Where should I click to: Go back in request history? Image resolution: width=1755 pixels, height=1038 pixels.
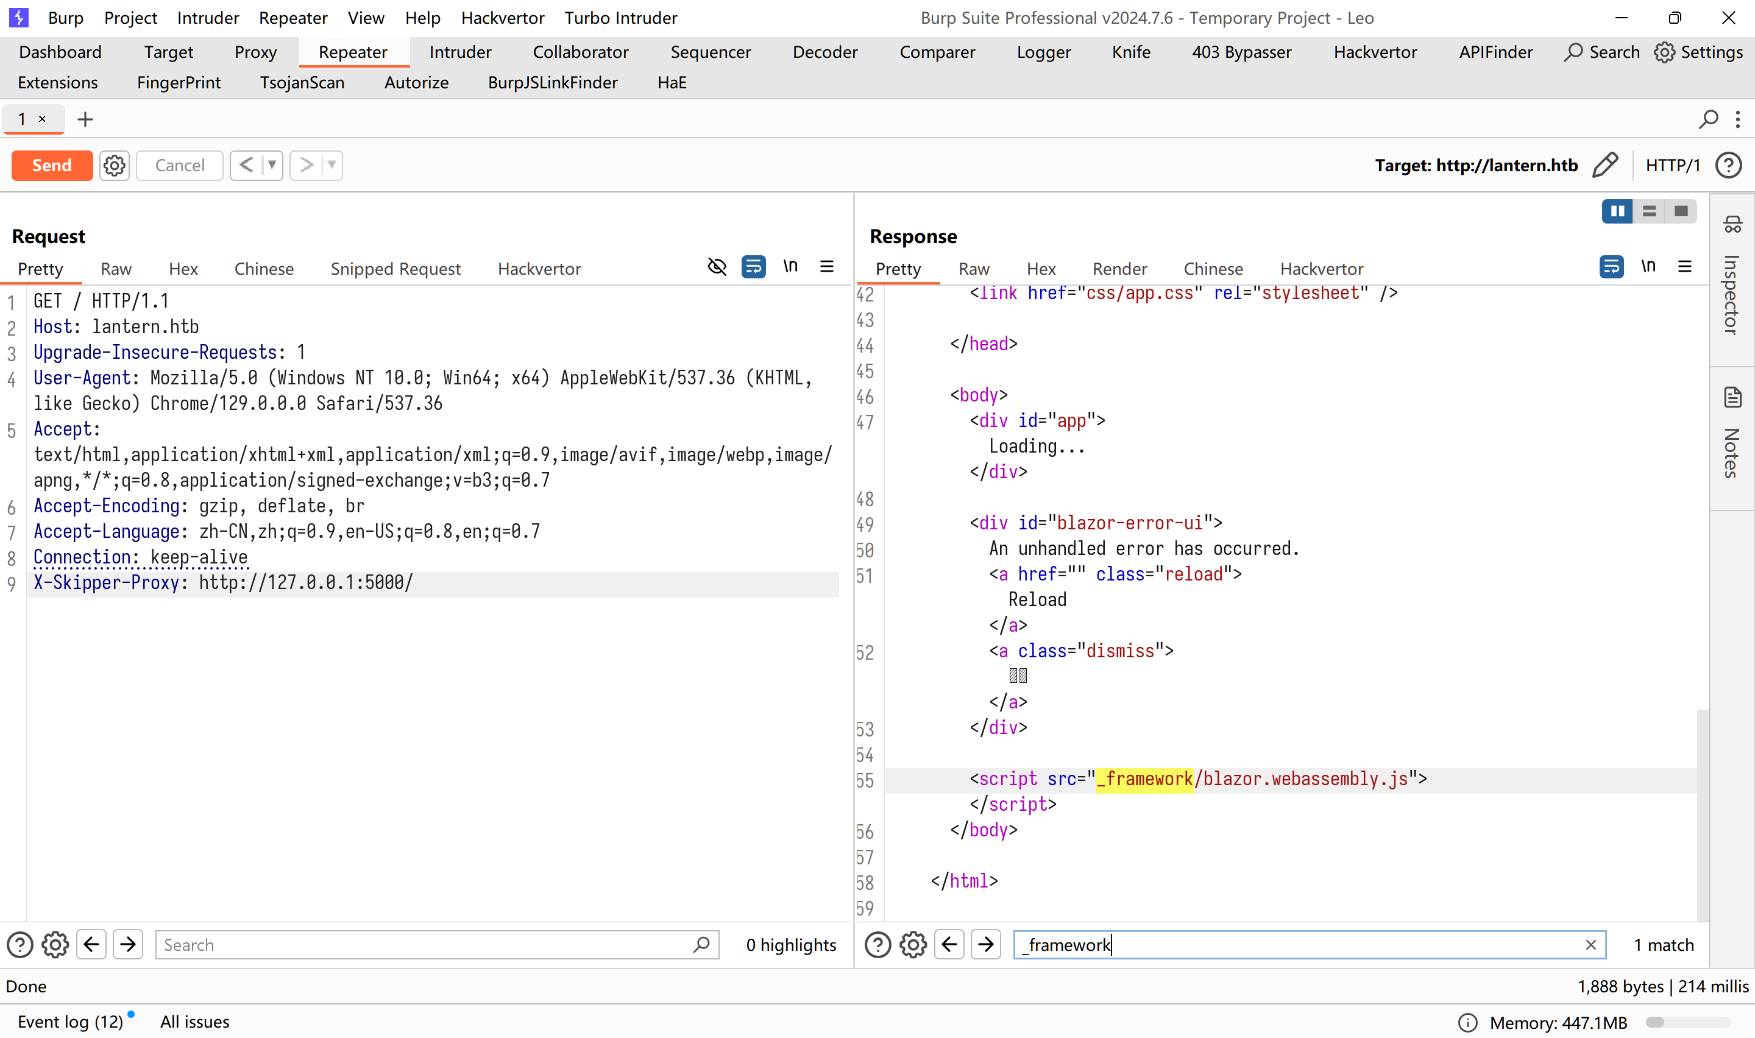pos(246,166)
